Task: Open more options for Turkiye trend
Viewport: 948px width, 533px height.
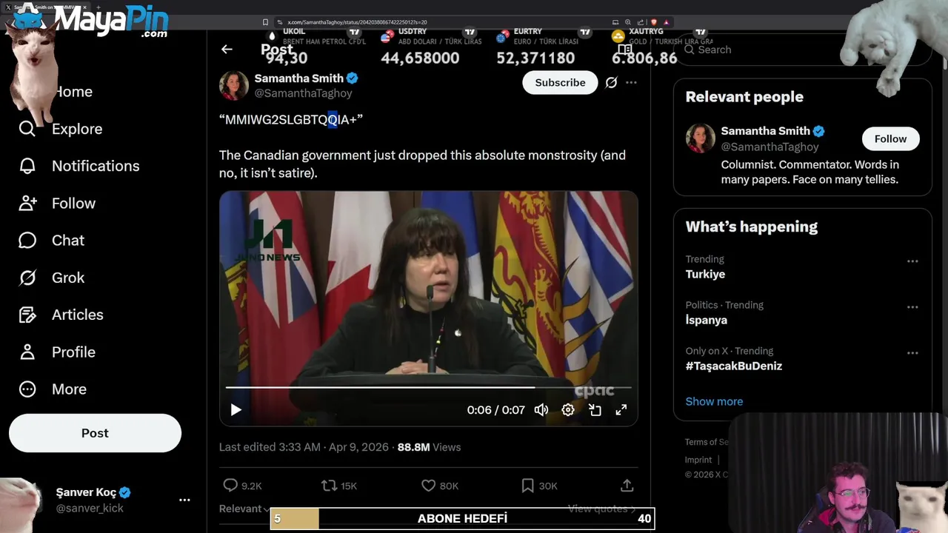Action: 912,261
